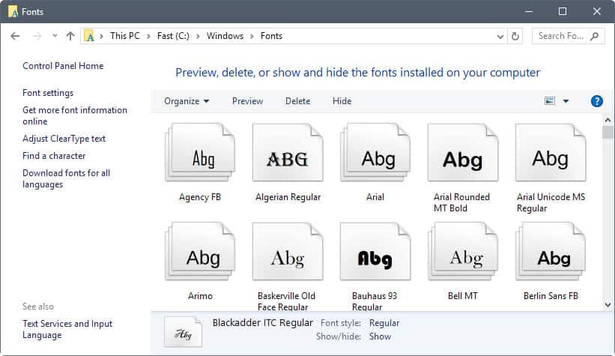This screenshot has width=615, height=356.
Task: Click Windows in the breadcrumb path
Action: (x=225, y=36)
